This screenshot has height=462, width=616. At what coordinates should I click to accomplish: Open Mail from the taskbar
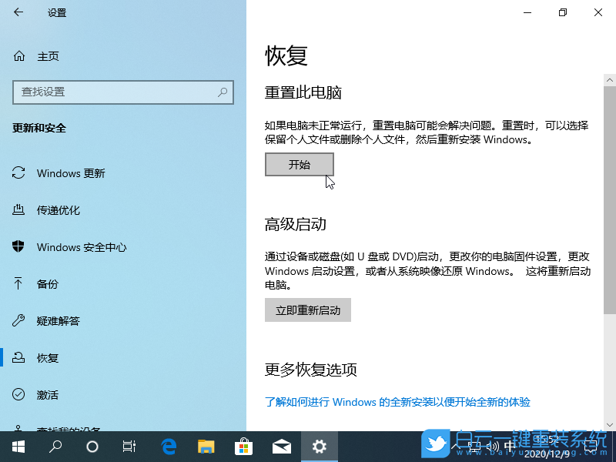point(282,445)
